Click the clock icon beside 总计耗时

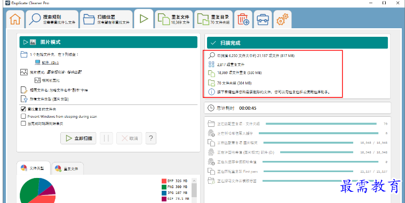coord(211,108)
